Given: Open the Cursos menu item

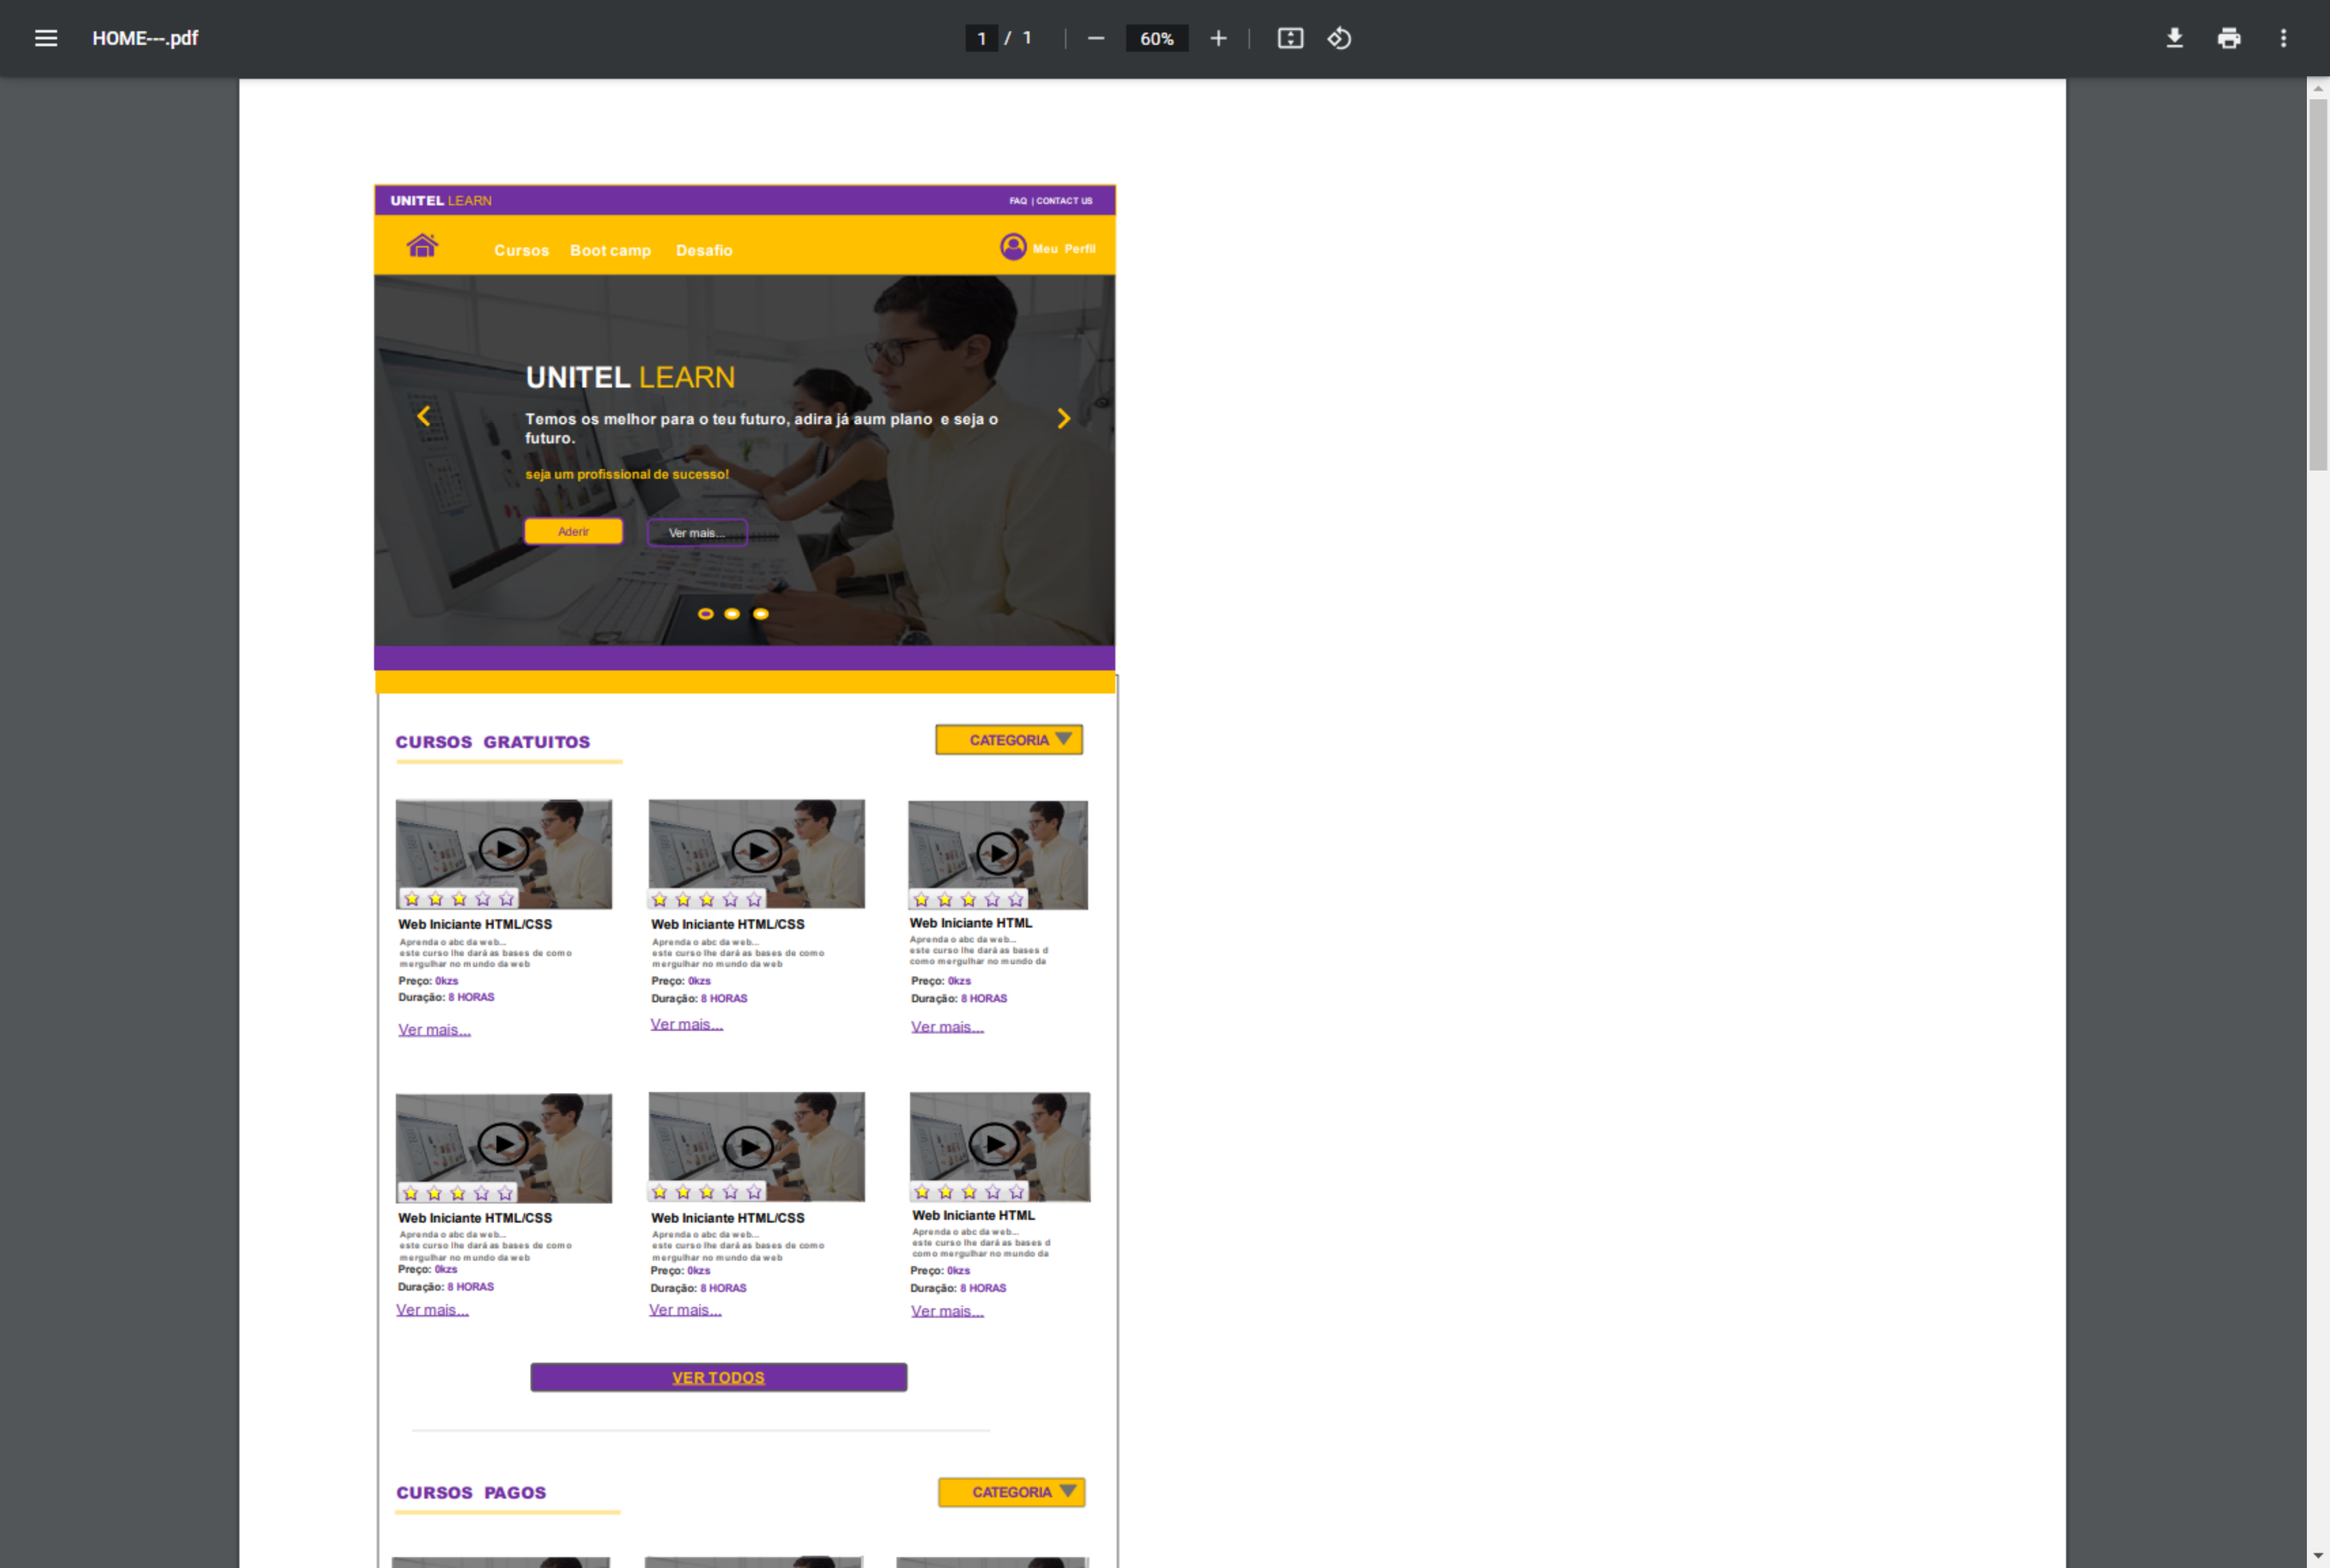Looking at the screenshot, I should pyautogui.click(x=521, y=250).
